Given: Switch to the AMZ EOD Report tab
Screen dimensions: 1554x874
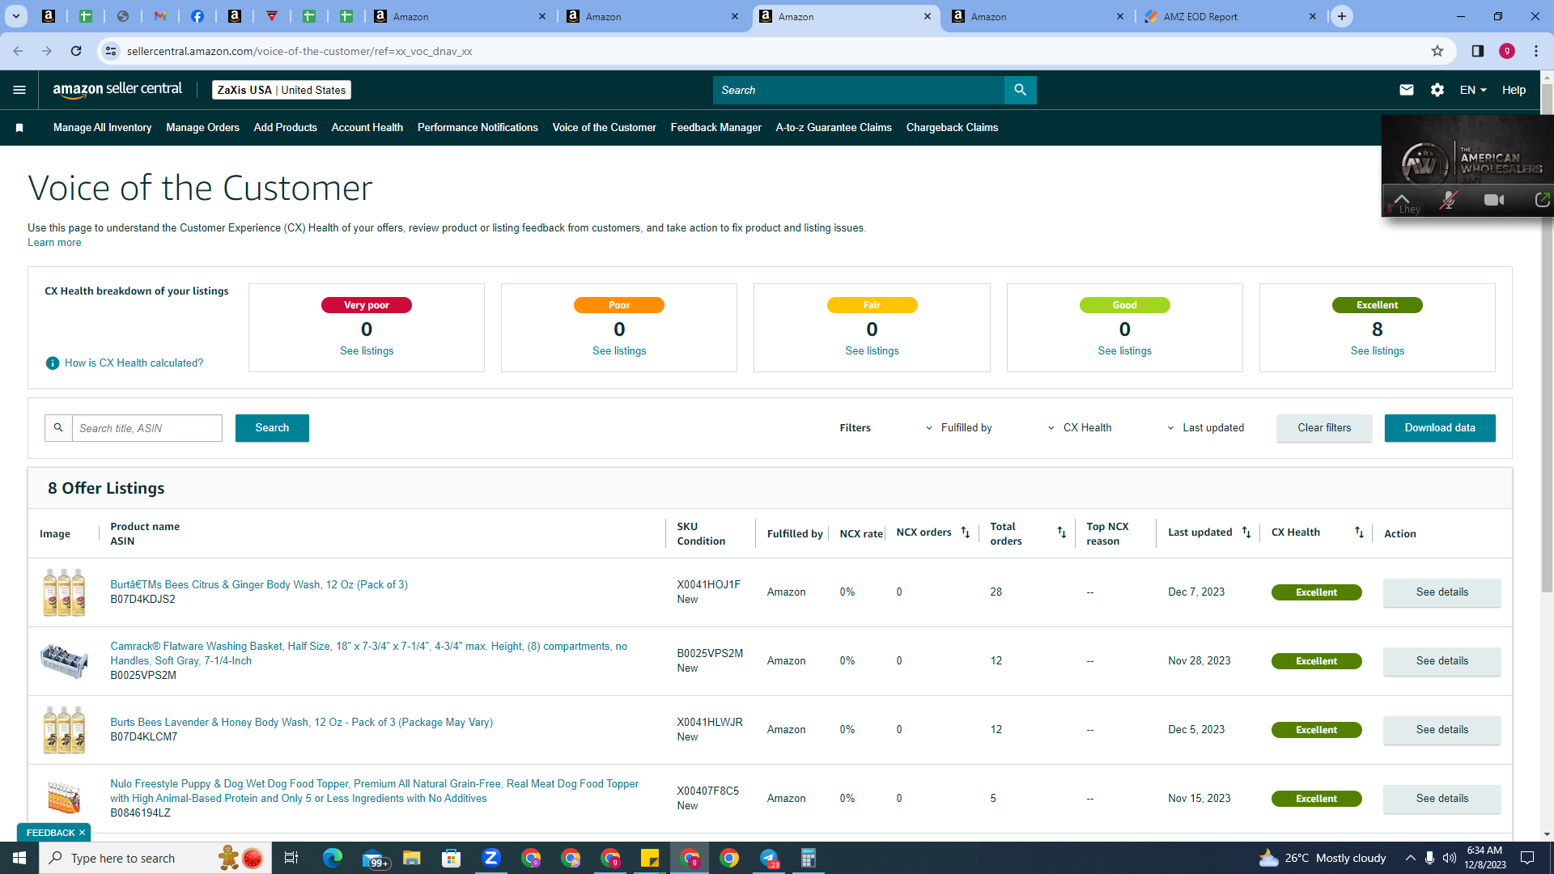Looking at the screenshot, I should pyautogui.click(x=1230, y=16).
